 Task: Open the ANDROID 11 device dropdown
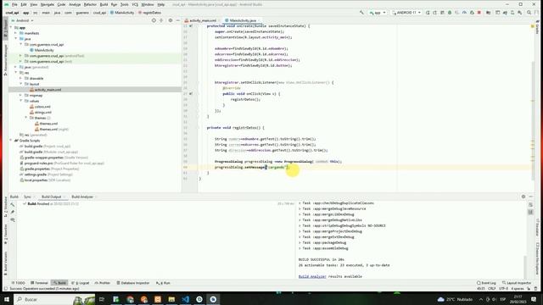tap(407, 13)
